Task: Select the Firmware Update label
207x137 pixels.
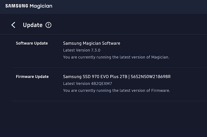Action: [32, 77]
